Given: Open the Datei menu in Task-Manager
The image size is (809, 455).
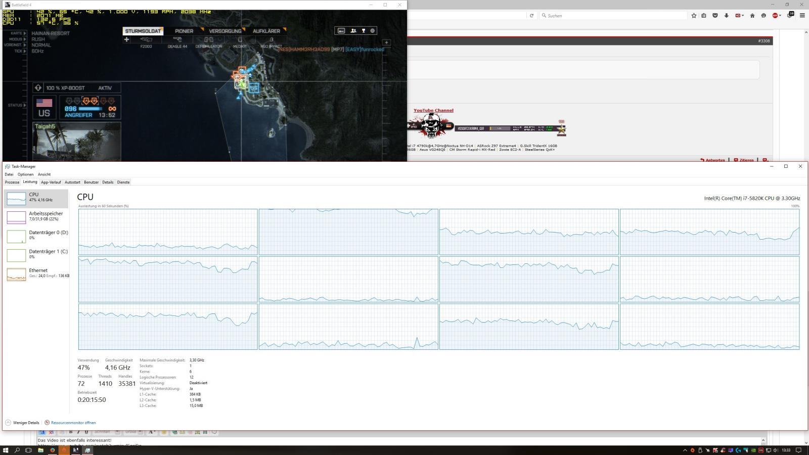Looking at the screenshot, I should [9, 174].
